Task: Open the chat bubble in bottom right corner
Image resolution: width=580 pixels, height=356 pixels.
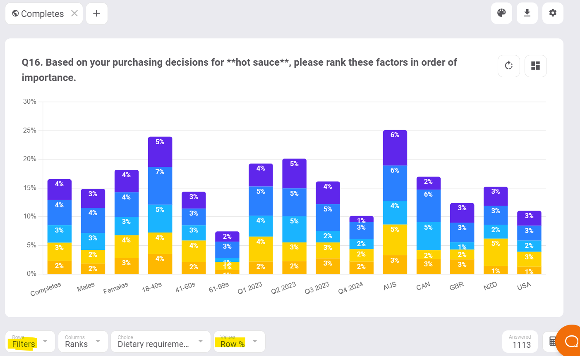Action: [x=572, y=341]
